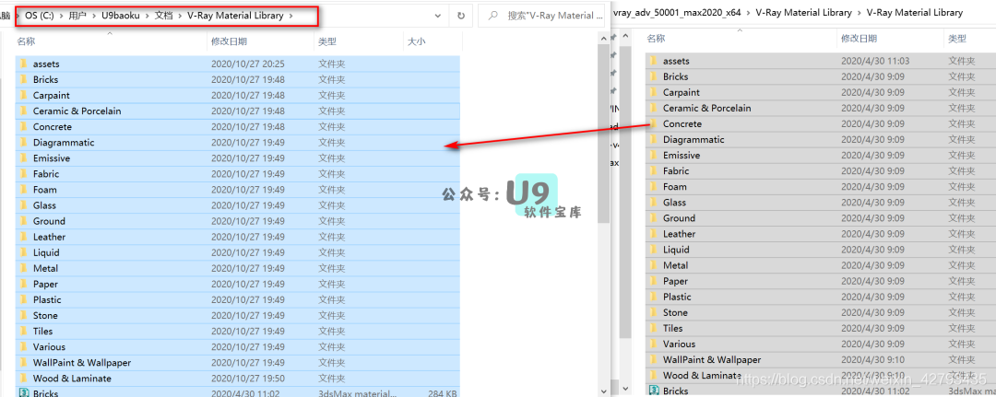Select Plastic in left window
996x397 pixels.
pyautogui.click(x=47, y=300)
